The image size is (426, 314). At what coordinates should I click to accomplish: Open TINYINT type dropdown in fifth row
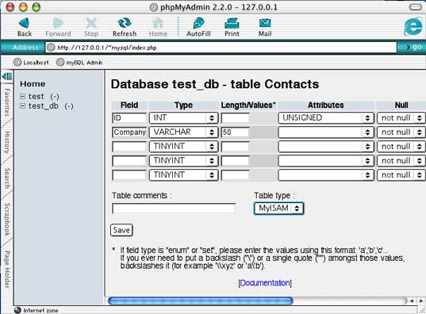point(183,175)
